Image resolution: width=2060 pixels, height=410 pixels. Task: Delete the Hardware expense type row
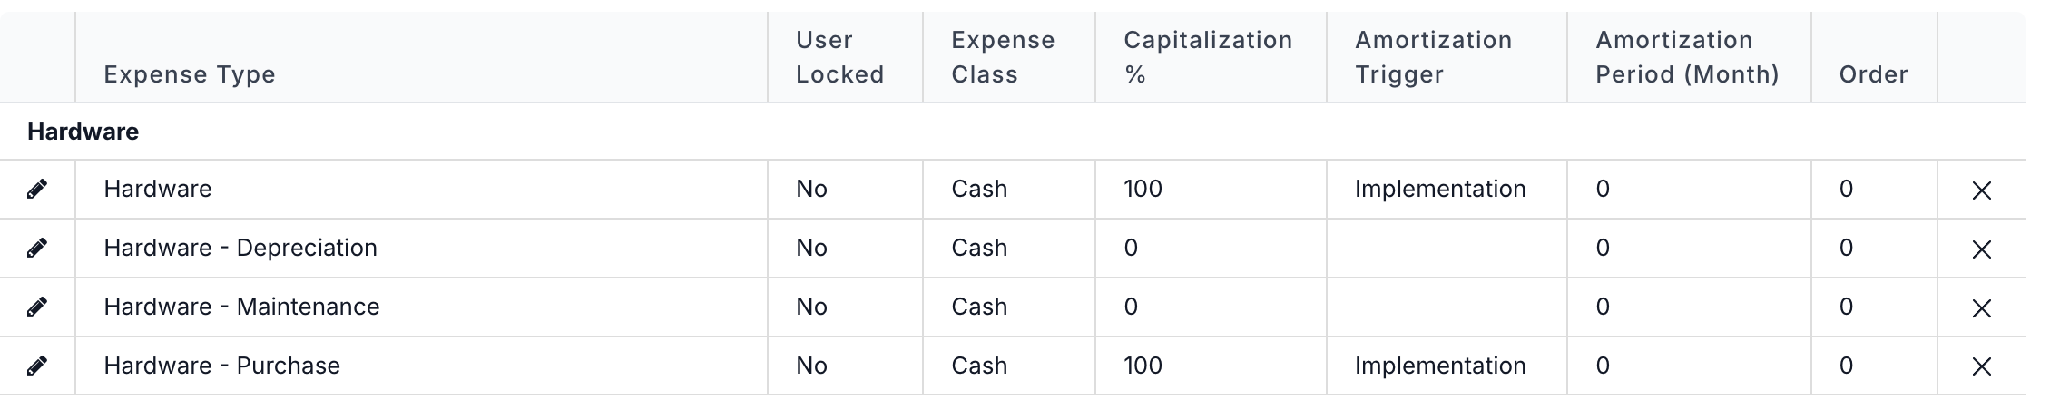point(1981,190)
